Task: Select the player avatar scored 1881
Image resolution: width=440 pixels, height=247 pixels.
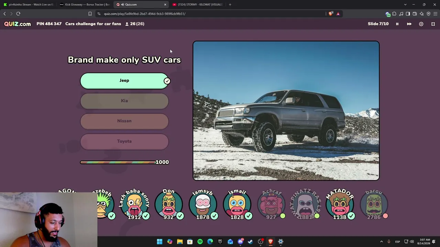Action: pos(305,204)
